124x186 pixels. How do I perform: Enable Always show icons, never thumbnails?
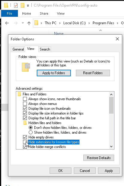coord(25,99)
